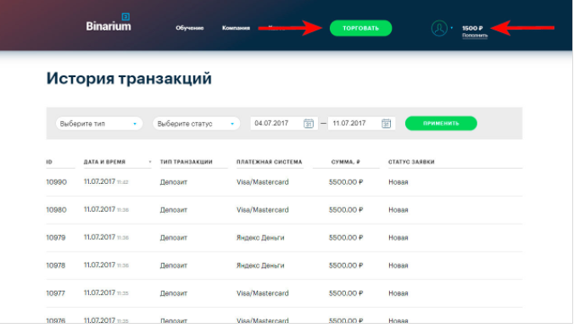574x328 pixels.
Task: Click the Новая status in row 10990
Action: click(398, 182)
